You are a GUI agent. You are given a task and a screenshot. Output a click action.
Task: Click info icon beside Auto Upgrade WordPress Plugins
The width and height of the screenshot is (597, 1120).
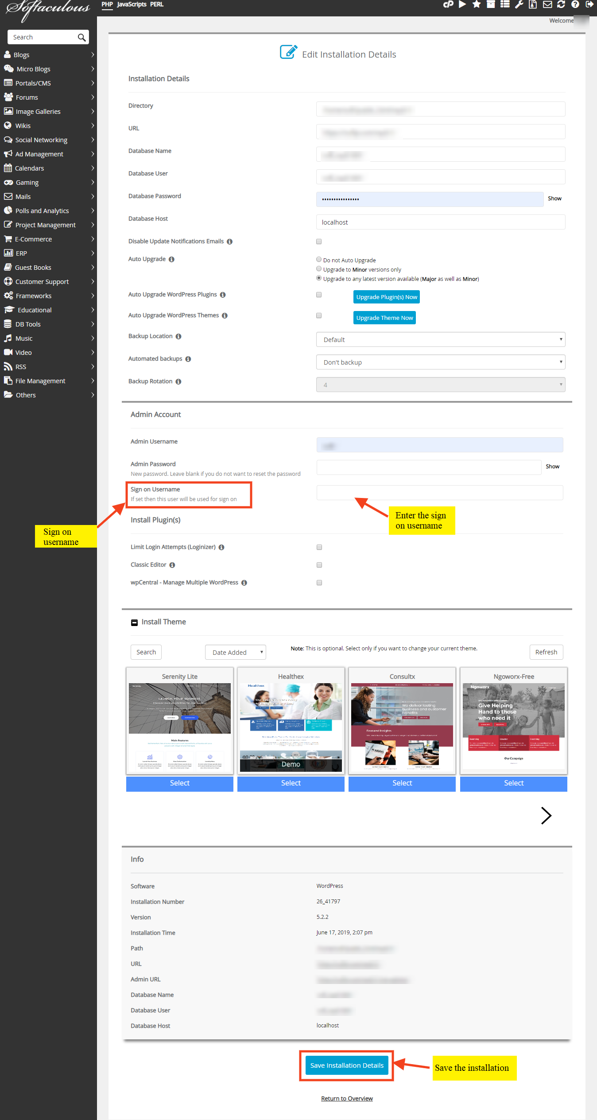pyautogui.click(x=223, y=295)
